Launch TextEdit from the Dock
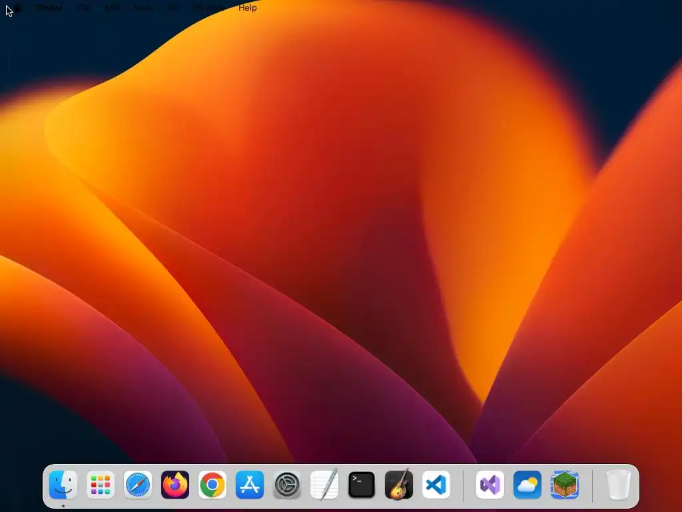Image resolution: width=682 pixels, height=512 pixels. (x=324, y=485)
